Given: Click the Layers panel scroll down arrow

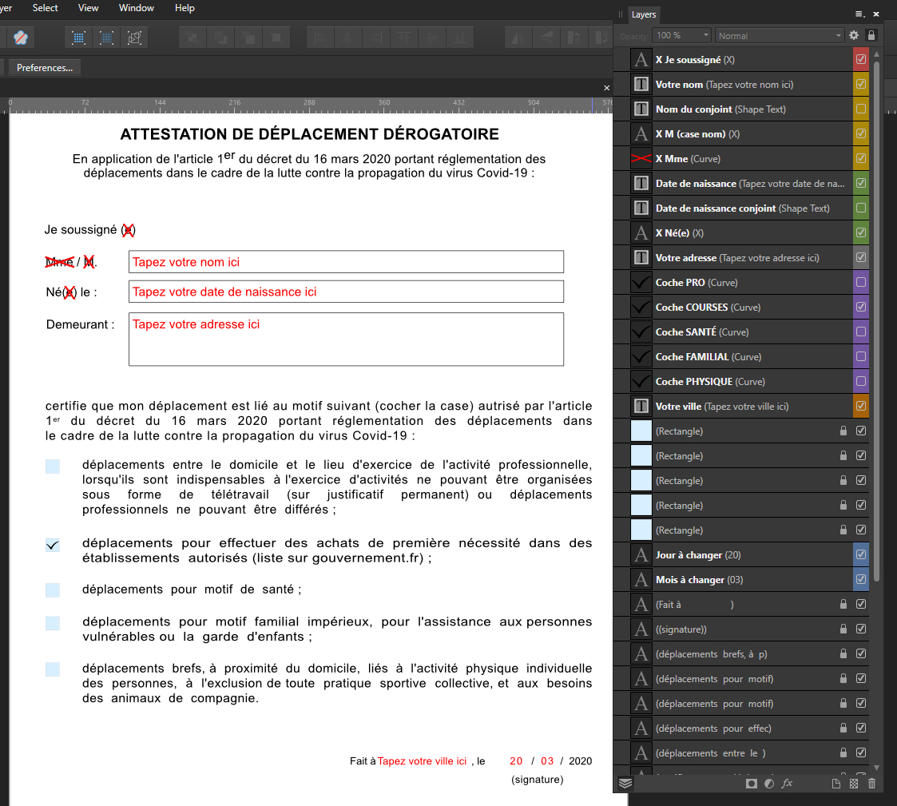Looking at the screenshot, I should (876, 768).
